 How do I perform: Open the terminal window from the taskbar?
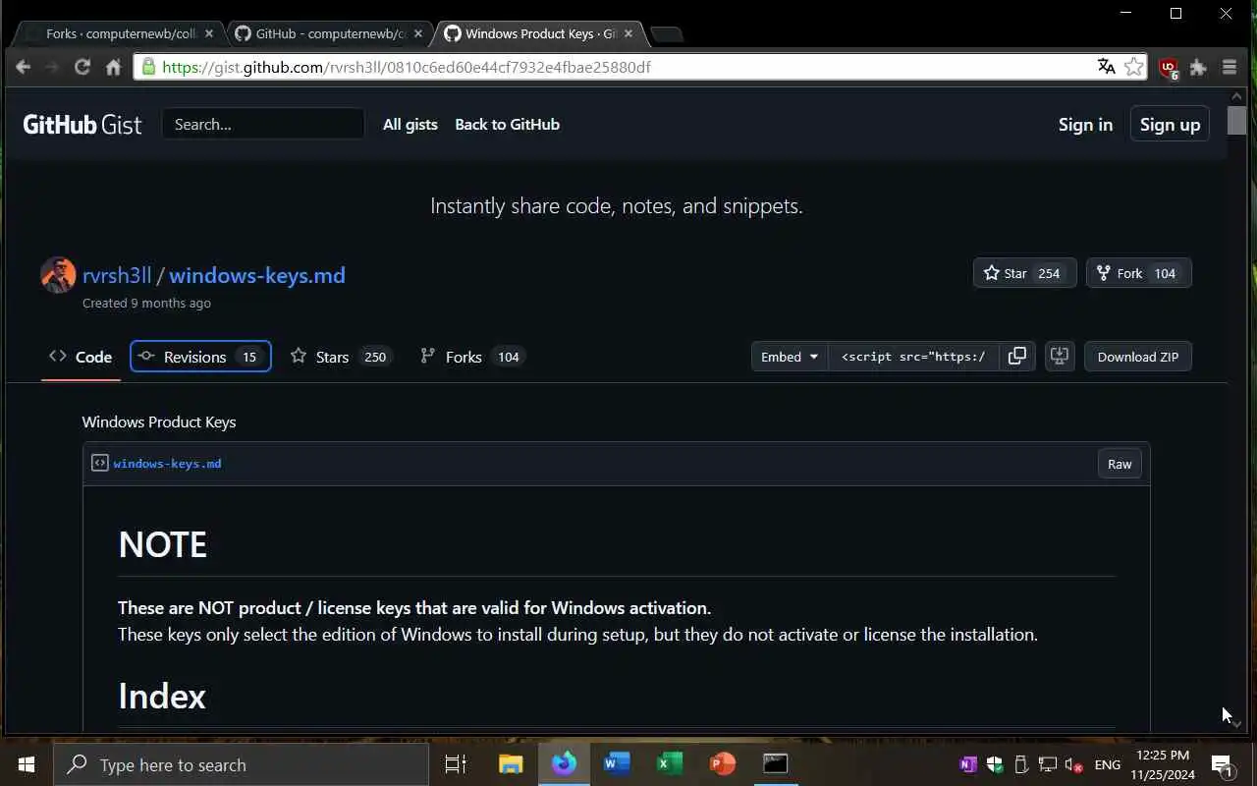coord(776,764)
